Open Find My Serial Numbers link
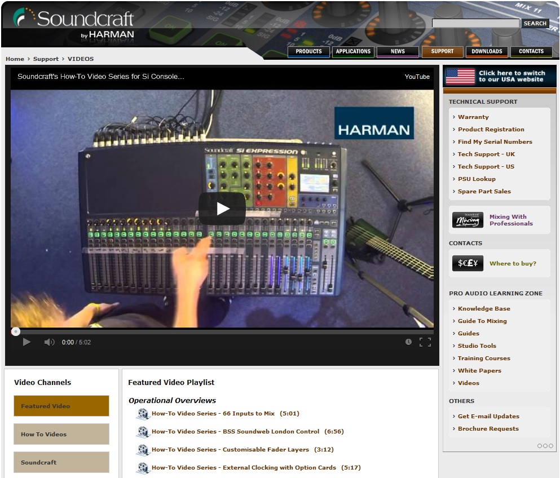 pos(495,141)
